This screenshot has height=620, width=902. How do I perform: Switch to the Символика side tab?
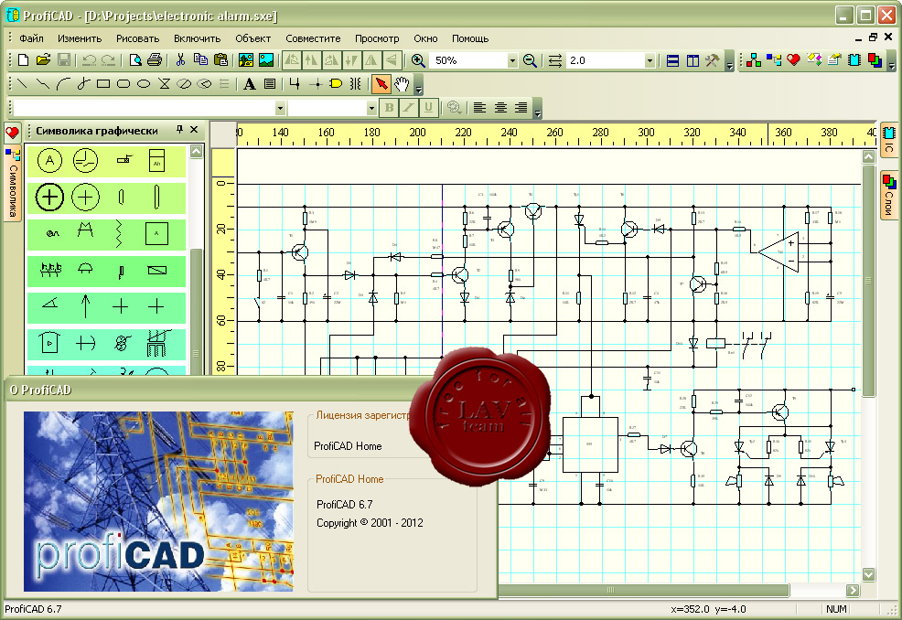coord(13,183)
